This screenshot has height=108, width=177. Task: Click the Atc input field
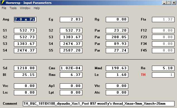point(117,92)
